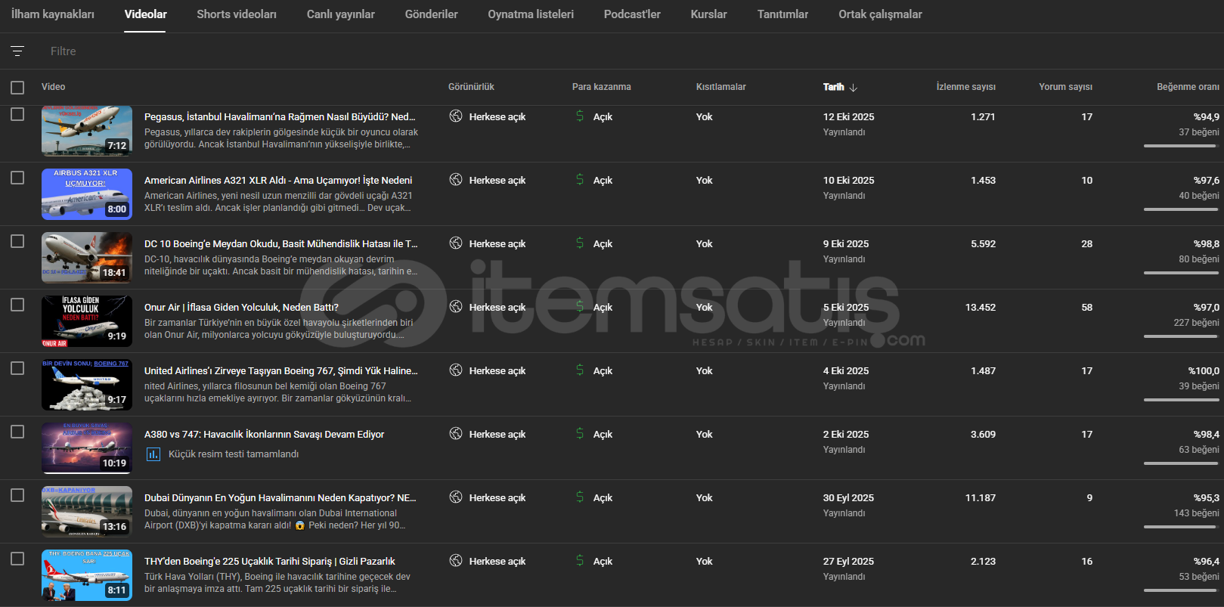The image size is (1224, 607).
Task: Click globe visibility icon for Dubai airport video
Action: pos(456,497)
